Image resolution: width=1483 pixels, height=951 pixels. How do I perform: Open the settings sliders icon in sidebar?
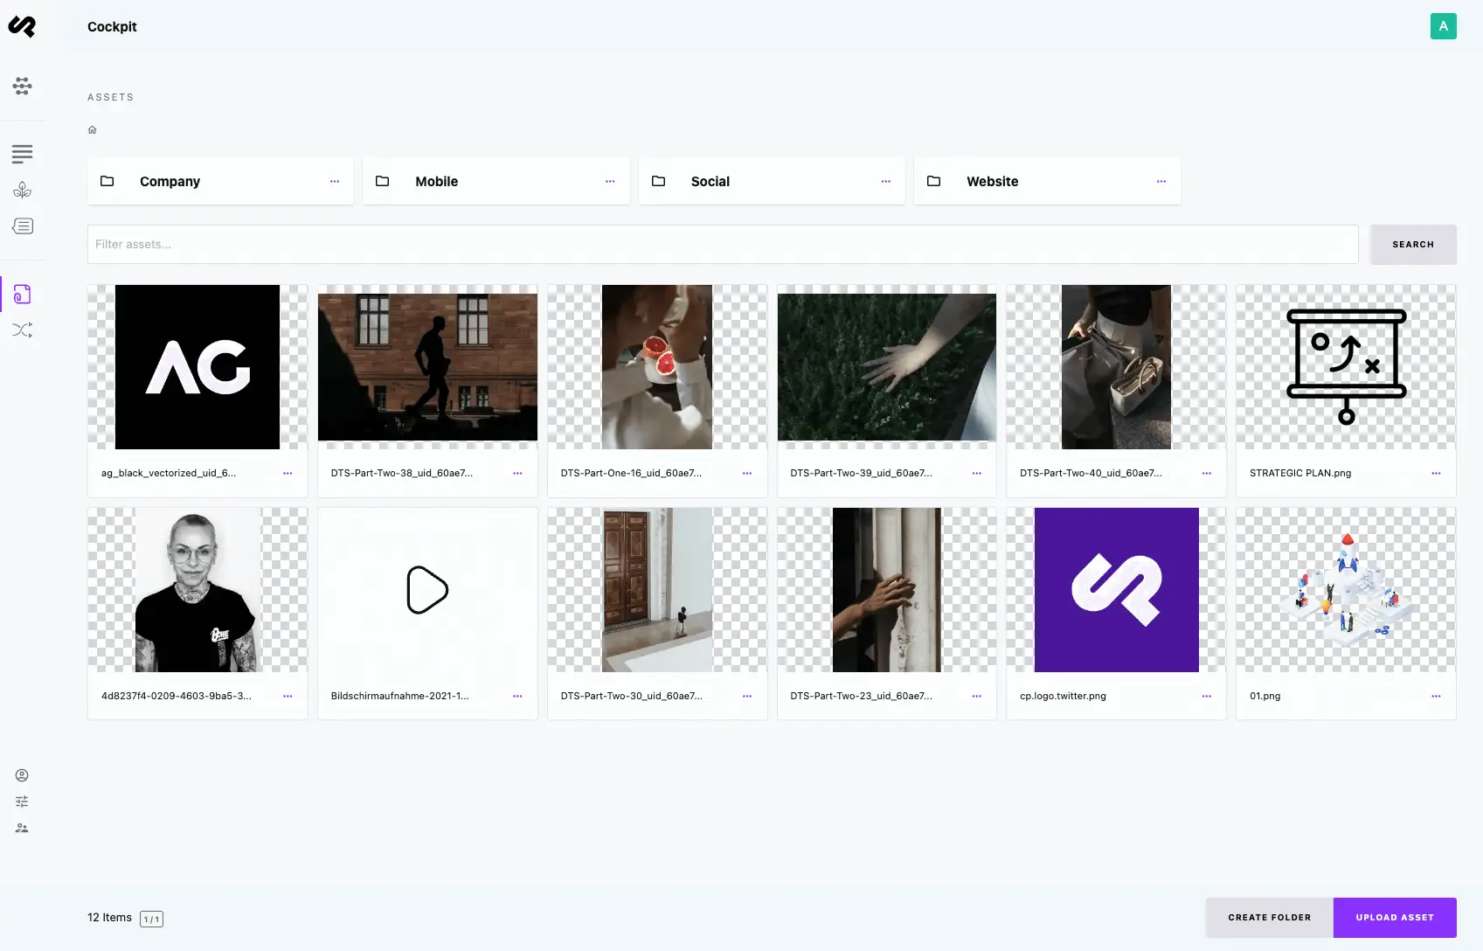tap(22, 802)
